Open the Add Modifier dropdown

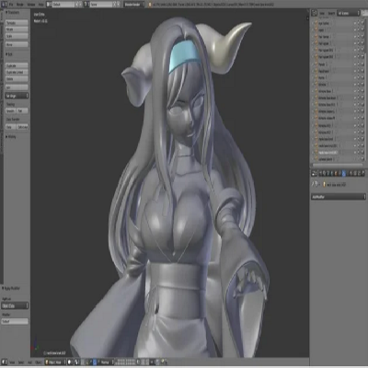click(339, 197)
